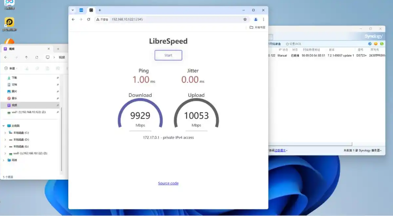This screenshot has width=393, height=216.
Task: Expand the breadcrumb chevron in Explorer address bar
Action: pyautogui.click(x=54, y=57)
